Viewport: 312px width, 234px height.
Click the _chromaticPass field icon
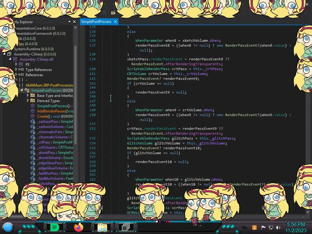(x=33, y=132)
